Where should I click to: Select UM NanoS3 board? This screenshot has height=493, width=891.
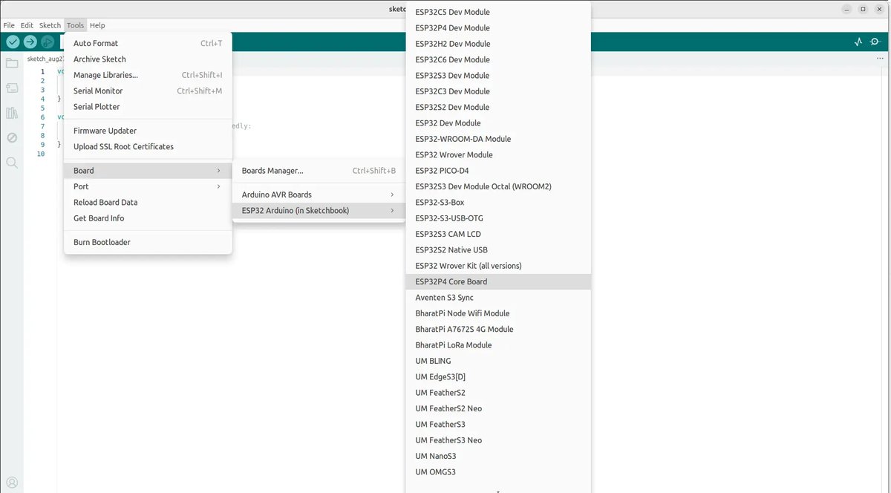[498, 456]
